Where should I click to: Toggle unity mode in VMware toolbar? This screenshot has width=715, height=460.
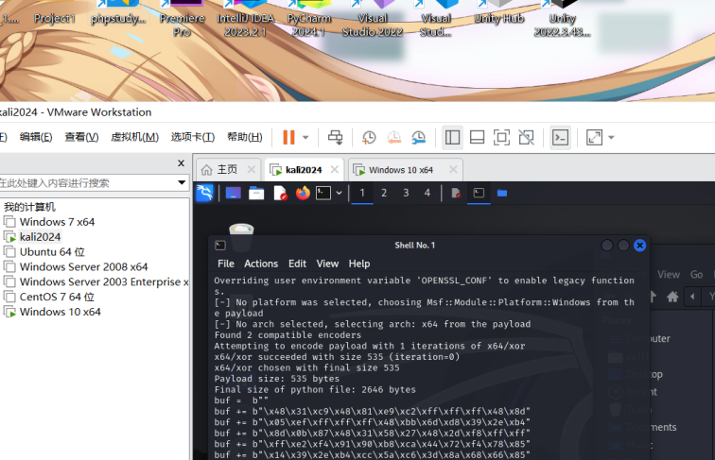(527, 137)
